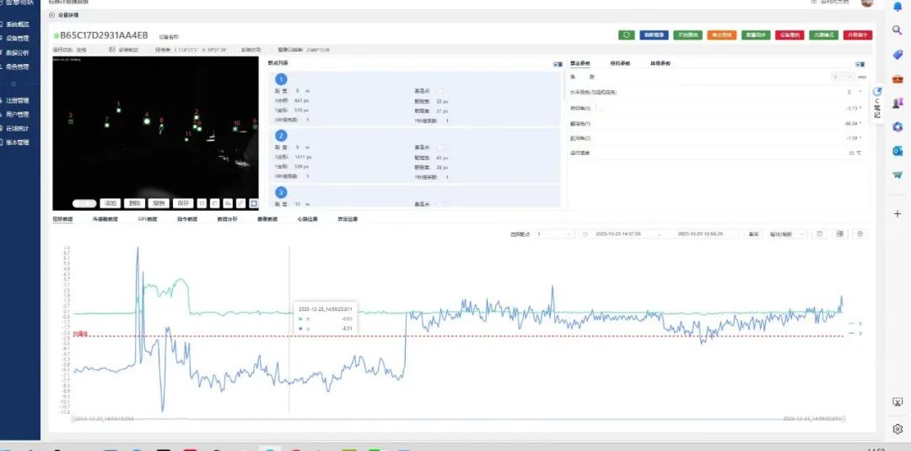This screenshot has width=911, height=451.
Task: Open the focal length mm dropdown
Action: tap(843, 77)
